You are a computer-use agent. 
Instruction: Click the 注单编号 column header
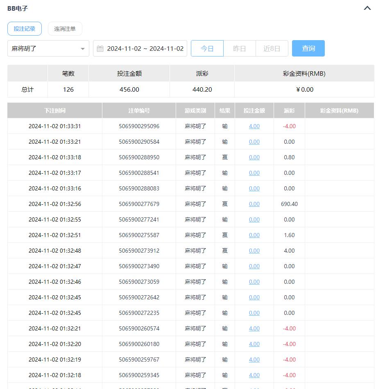tap(139, 111)
